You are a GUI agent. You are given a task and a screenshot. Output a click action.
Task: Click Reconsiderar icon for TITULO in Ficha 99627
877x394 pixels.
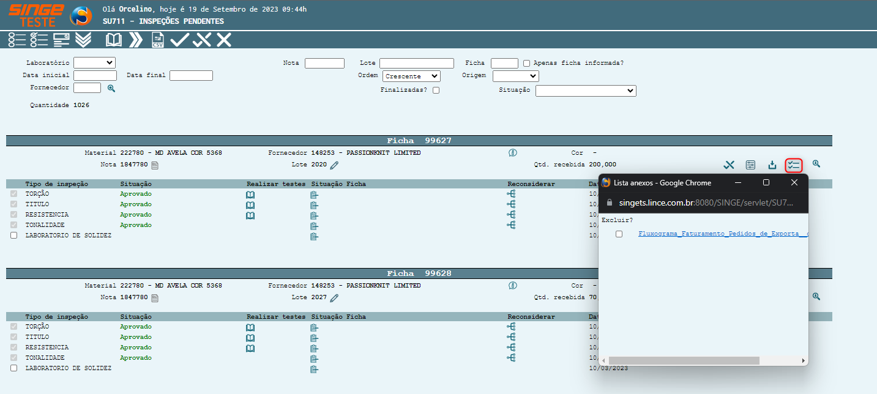(x=511, y=204)
